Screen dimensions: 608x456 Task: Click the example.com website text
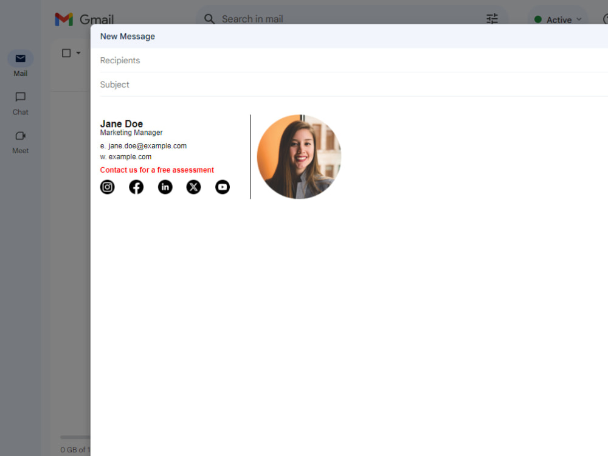pos(130,157)
